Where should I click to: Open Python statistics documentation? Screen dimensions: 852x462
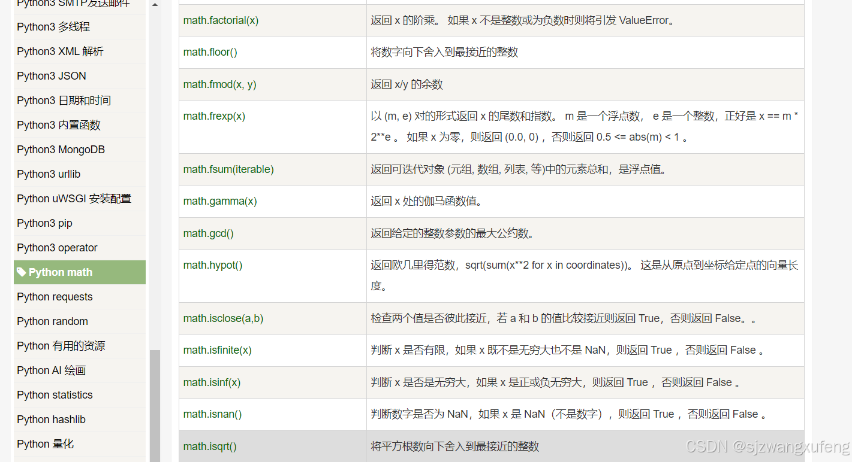[x=55, y=395]
